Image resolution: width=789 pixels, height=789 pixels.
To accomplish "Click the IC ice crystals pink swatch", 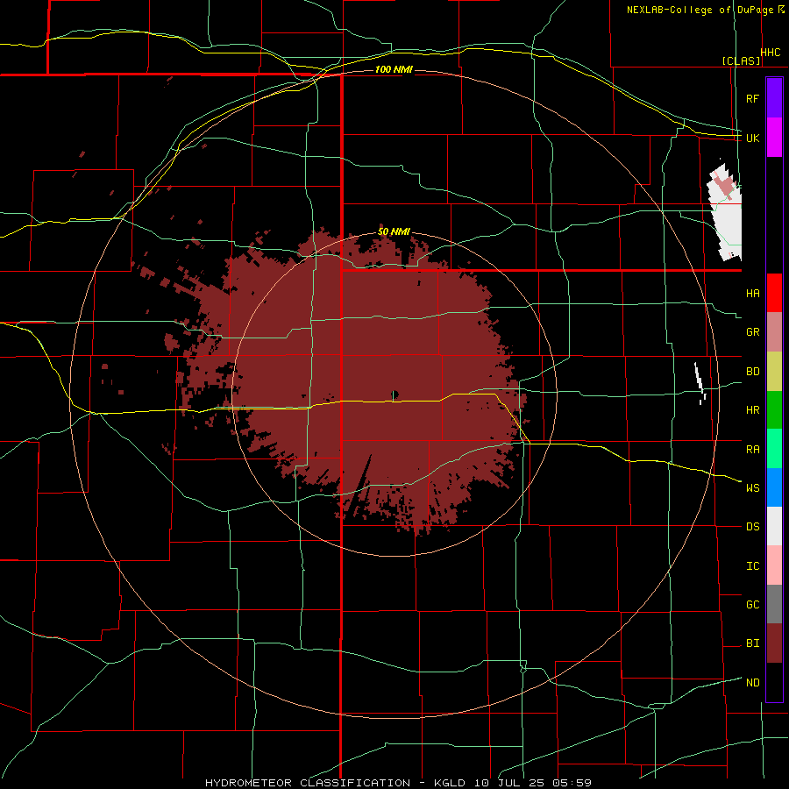I will point(774,565).
